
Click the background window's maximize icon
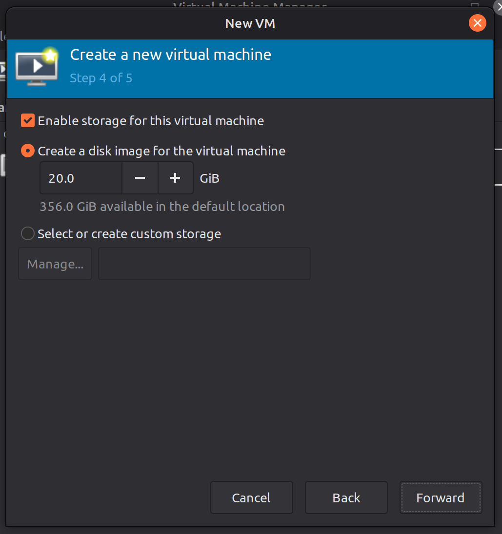click(474, 5)
